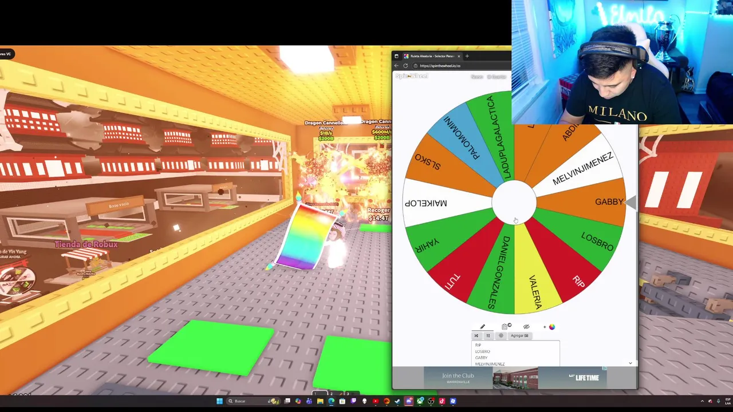The image size is (733, 412).
Task: Collapse the ad banner chevron
Action: (630, 363)
